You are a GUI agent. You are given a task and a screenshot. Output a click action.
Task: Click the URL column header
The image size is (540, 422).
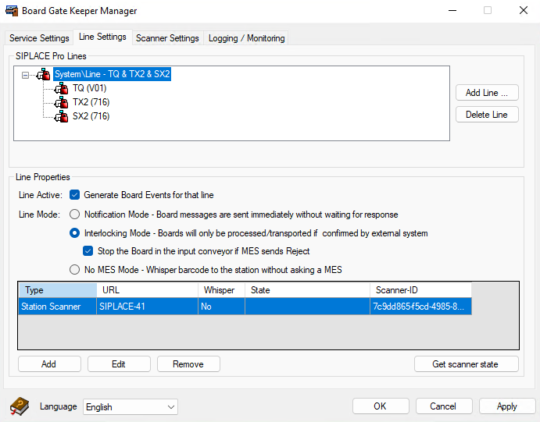tap(148, 290)
